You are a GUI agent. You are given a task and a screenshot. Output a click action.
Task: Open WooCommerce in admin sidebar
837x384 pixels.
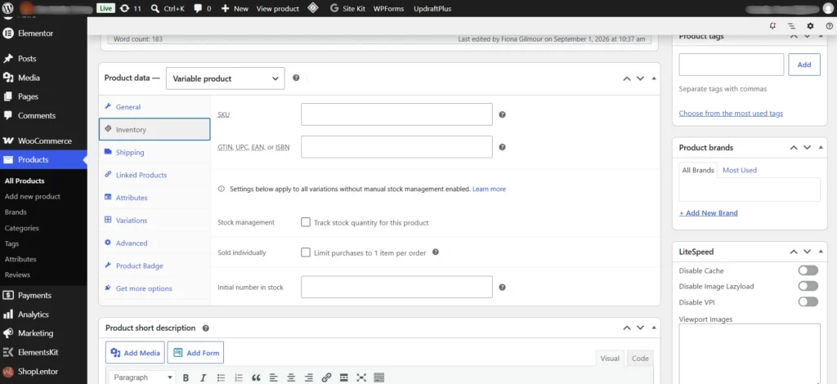coord(43,141)
